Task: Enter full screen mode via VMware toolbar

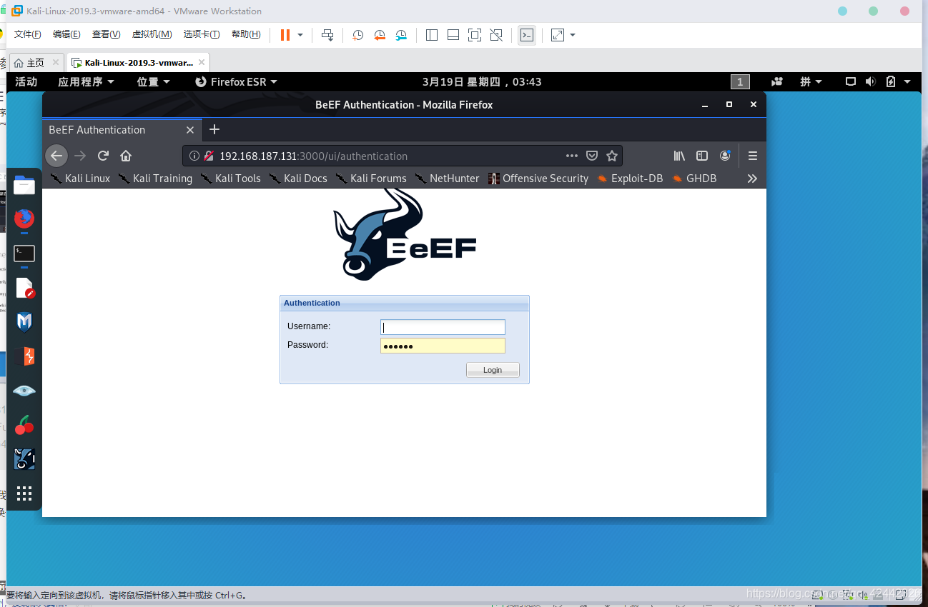Action: click(x=475, y=35)
